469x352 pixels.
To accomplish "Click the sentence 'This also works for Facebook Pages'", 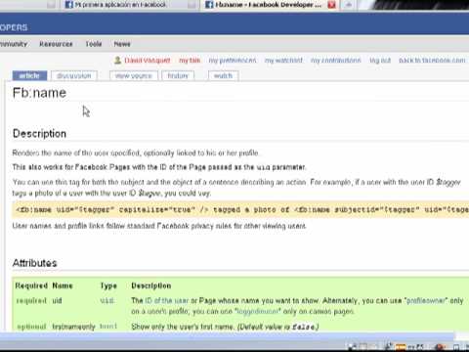I will [x=159, y=167].
